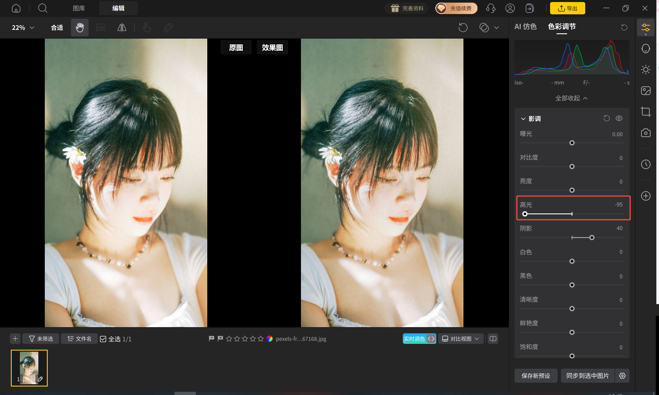659x395 pixels.
Task: Open the crop tool in right sidebar
Action: pyautogui.click(x=646, y=112)
